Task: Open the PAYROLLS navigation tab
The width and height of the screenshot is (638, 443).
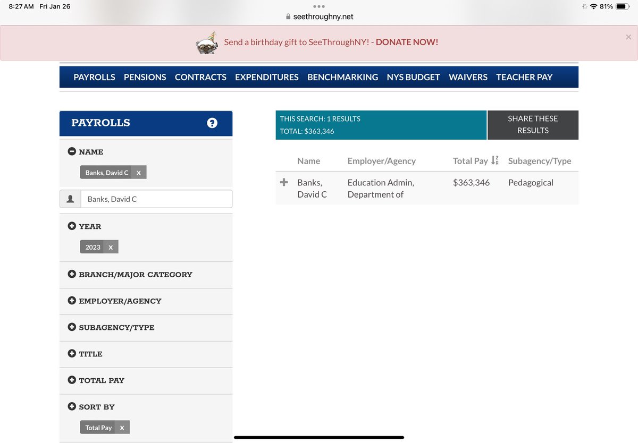Action: tap(94, 77)
